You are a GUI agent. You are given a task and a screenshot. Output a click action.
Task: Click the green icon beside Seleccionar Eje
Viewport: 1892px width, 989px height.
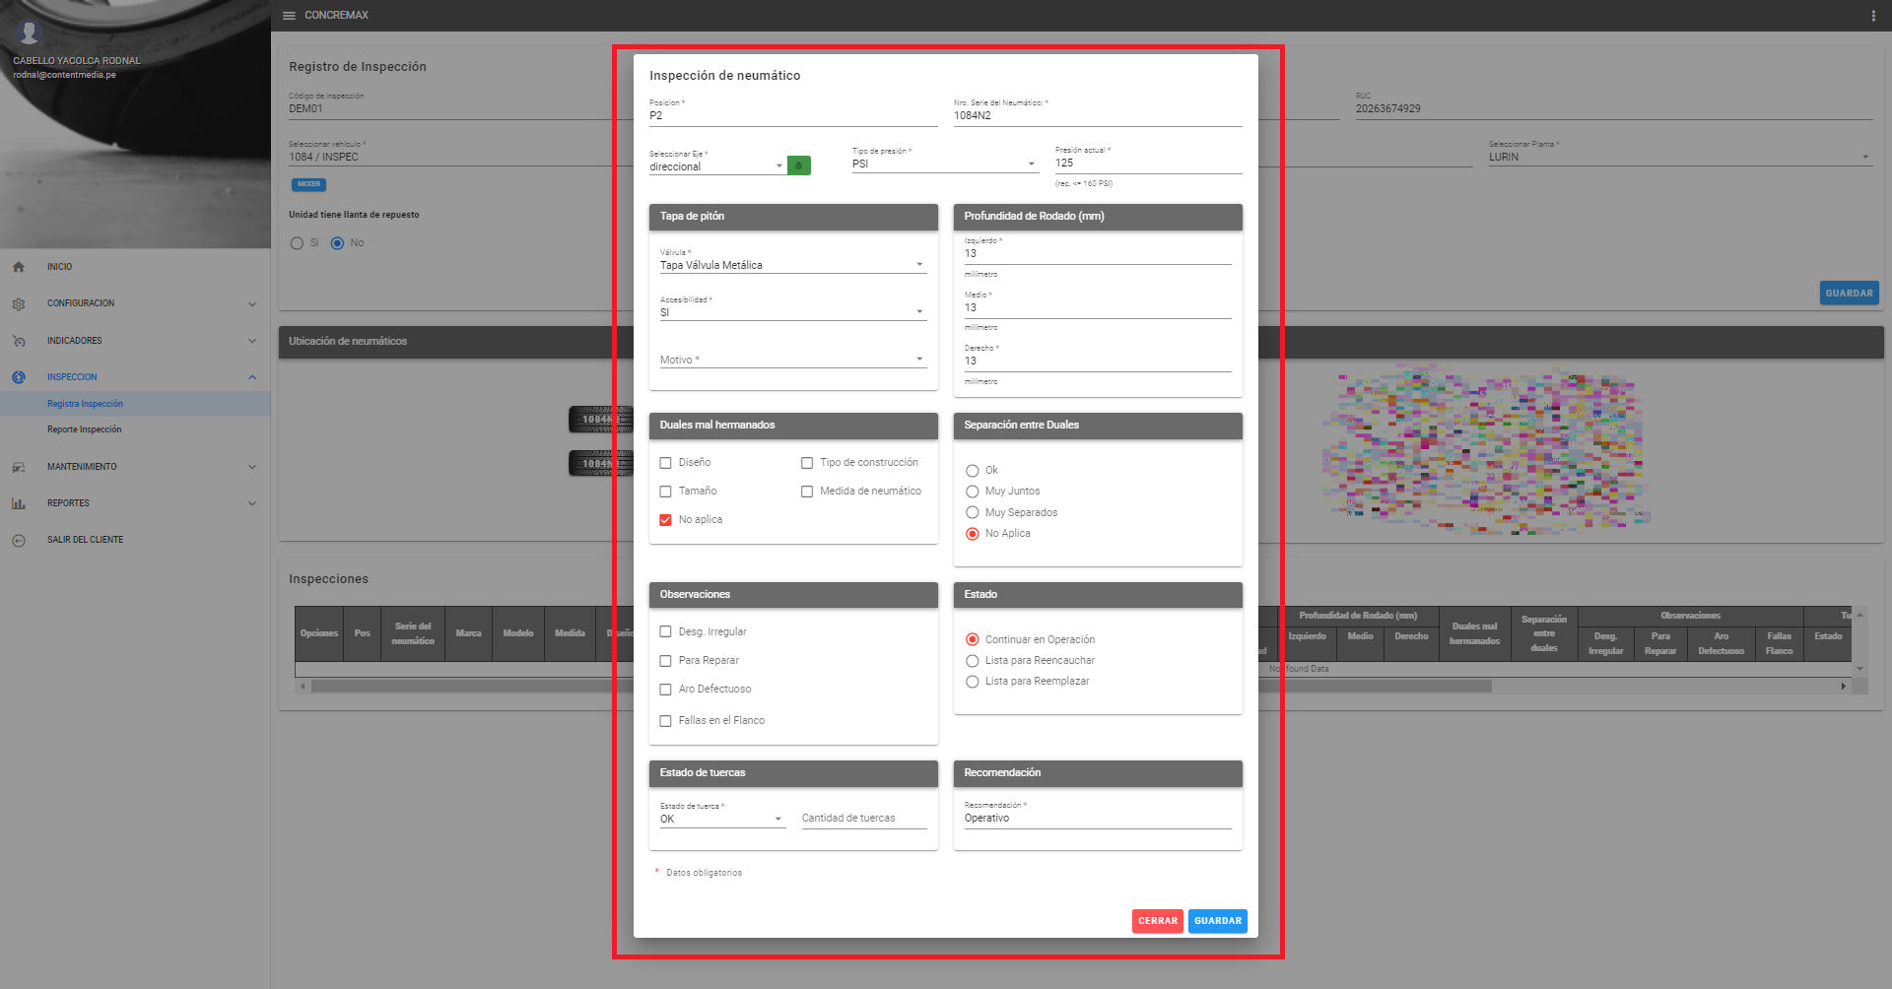pyautogui.click(x=798, y=165)
